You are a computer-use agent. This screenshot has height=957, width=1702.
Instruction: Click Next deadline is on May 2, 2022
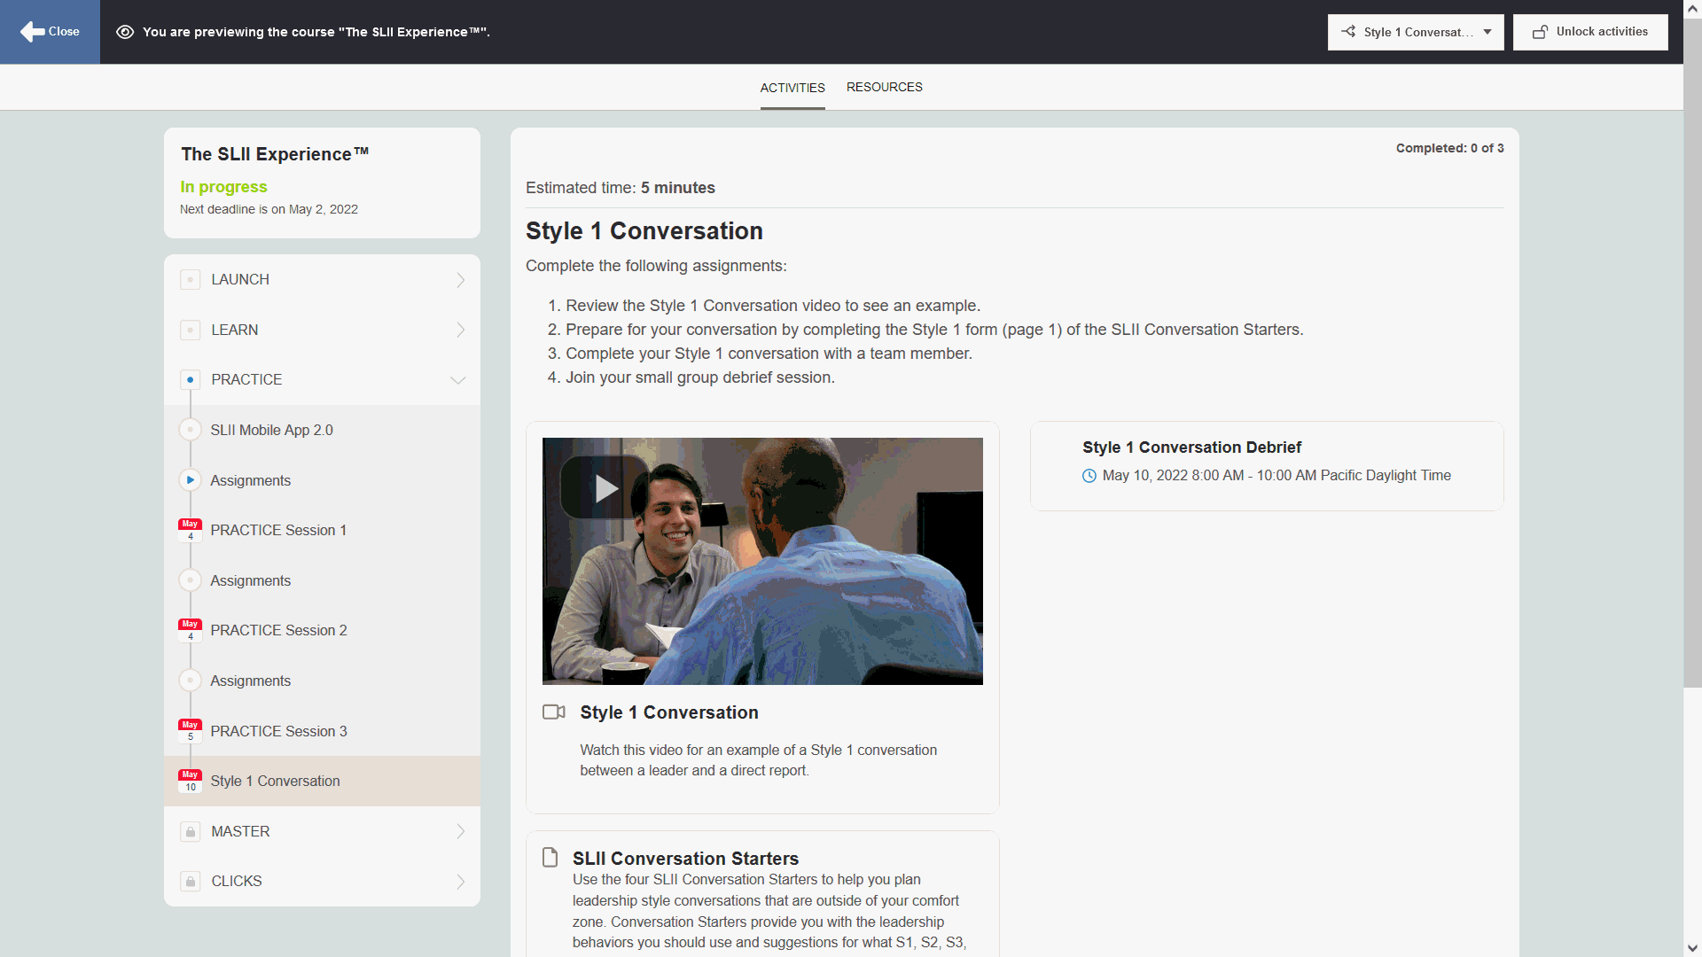(269, 210)
